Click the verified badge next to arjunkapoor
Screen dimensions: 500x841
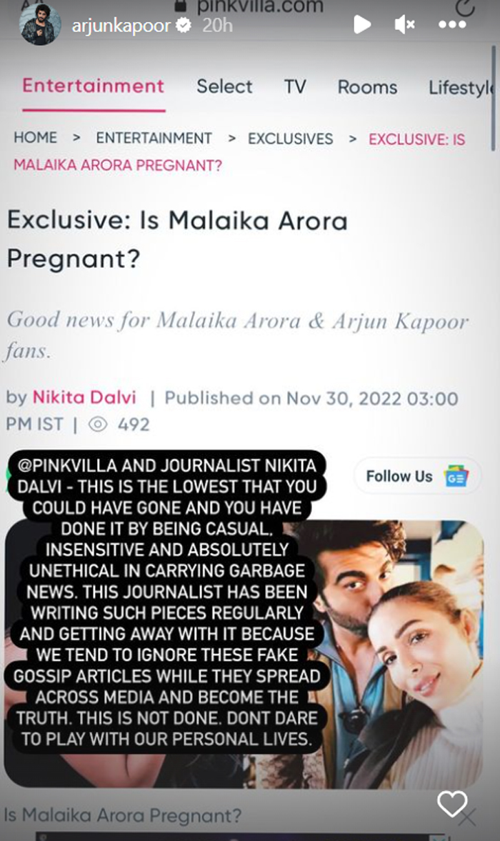[x=184, y=25]
